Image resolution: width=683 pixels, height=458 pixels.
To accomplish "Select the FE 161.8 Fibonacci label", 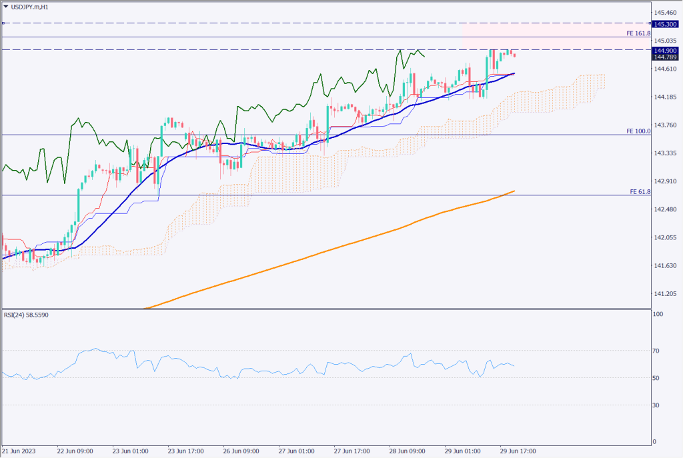I will click(638, 33).
